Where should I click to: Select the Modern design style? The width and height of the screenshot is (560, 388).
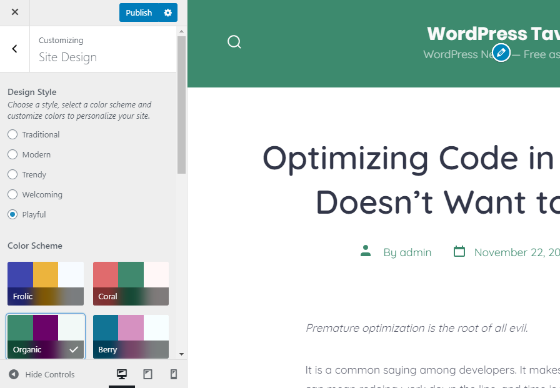[x=12, y=154]
